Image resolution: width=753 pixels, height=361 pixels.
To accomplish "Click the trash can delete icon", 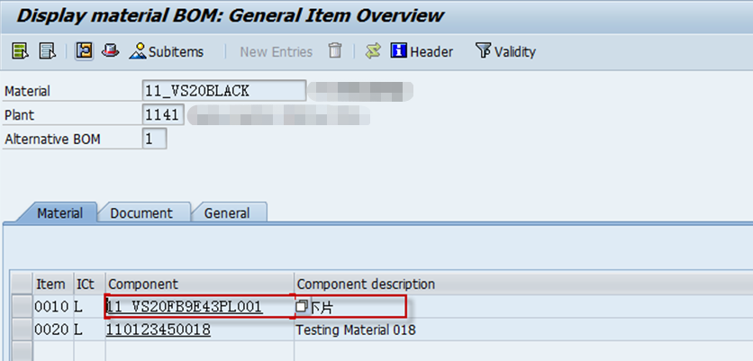I will click(x=335, y=51).
